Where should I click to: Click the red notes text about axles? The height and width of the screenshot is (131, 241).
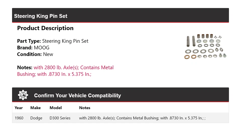tap(74, 68)
